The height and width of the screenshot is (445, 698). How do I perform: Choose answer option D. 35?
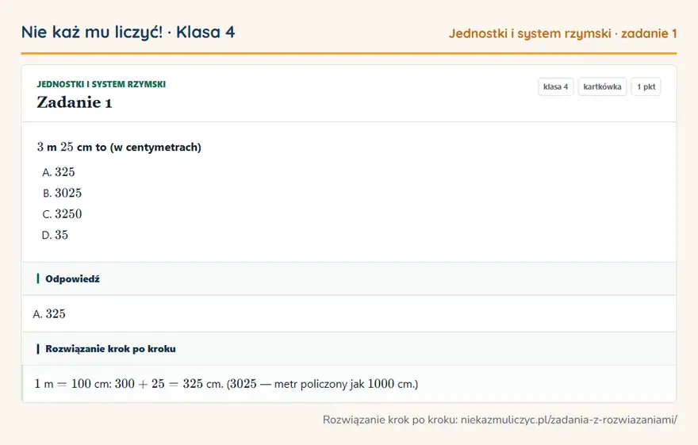[55, 235]
